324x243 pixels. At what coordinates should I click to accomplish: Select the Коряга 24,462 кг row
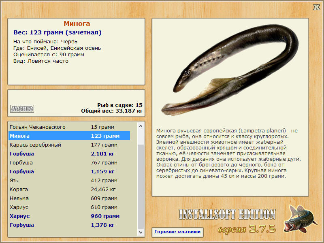69,189
